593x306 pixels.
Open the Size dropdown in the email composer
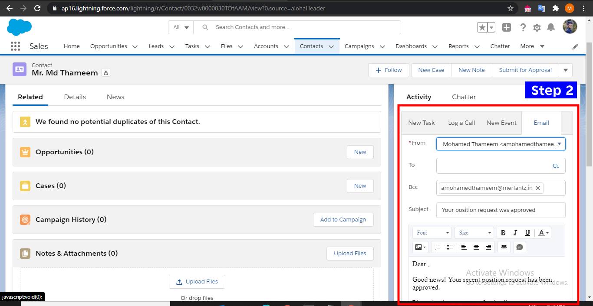coord(474,233)
